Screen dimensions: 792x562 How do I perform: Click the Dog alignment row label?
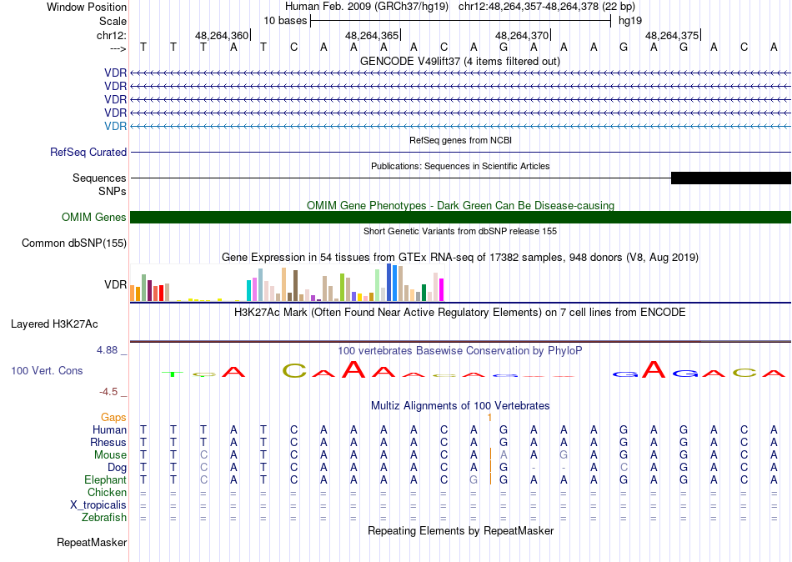[117, 468]
